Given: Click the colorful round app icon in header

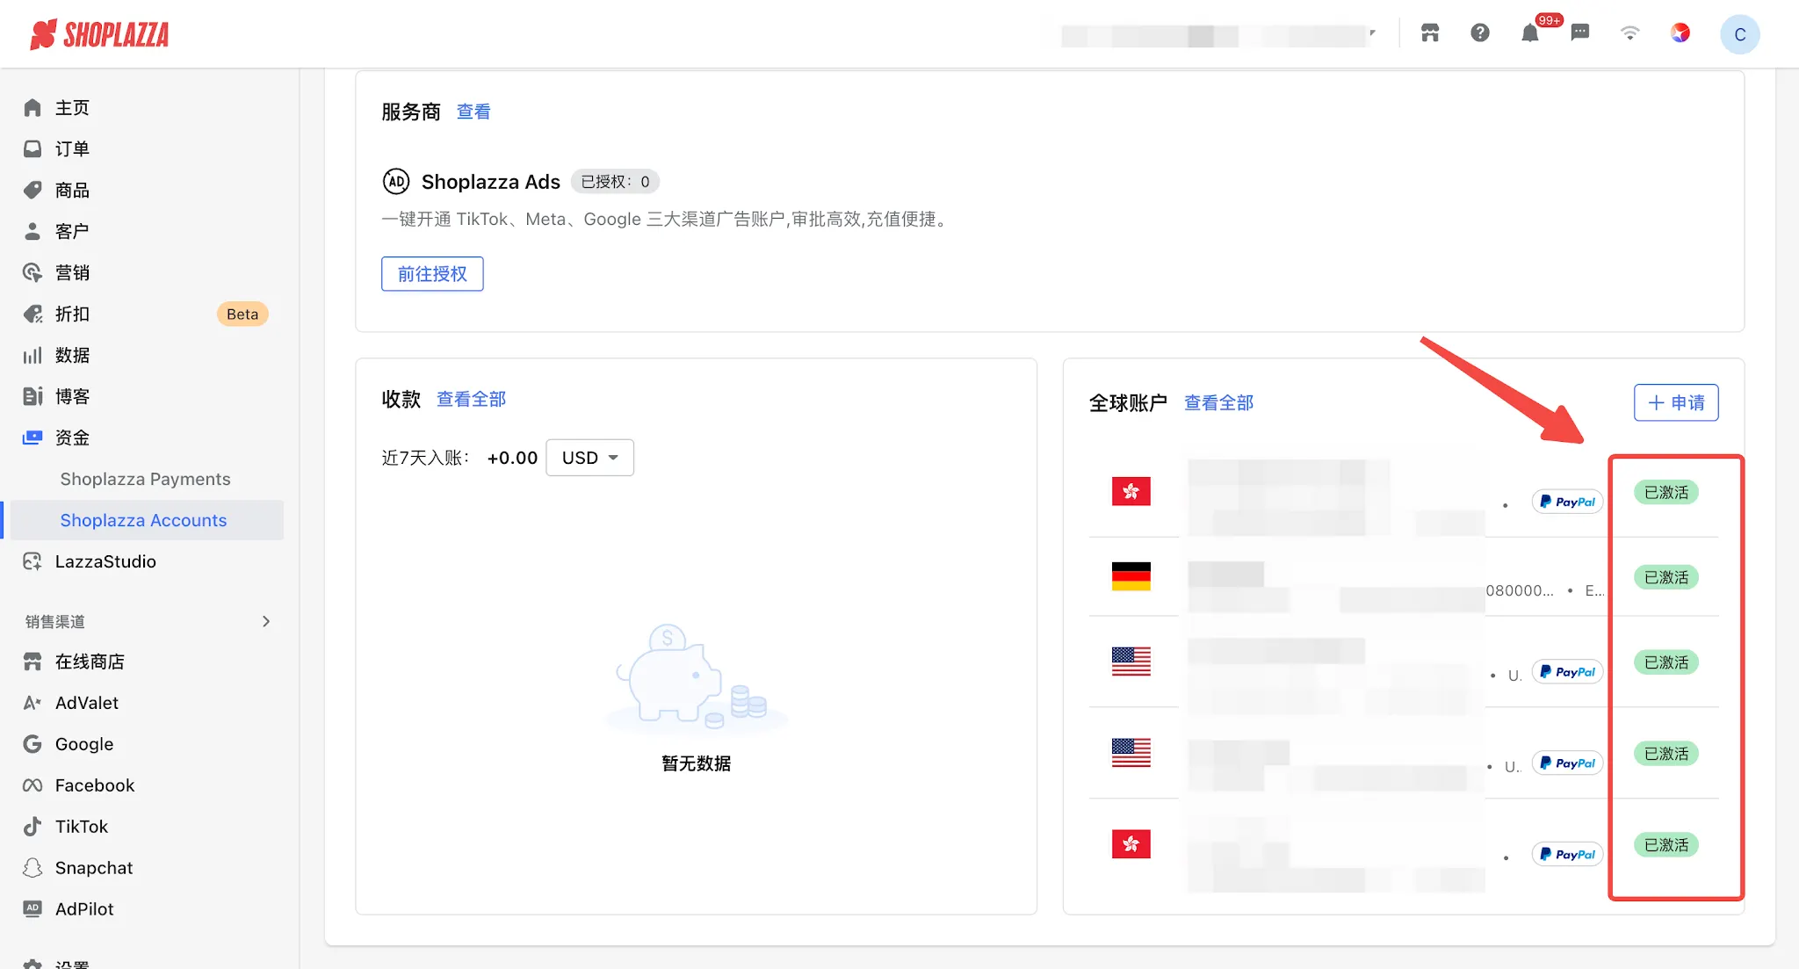Looking at the screenshot, I should pyautogui.click(x=1680, y=33).
